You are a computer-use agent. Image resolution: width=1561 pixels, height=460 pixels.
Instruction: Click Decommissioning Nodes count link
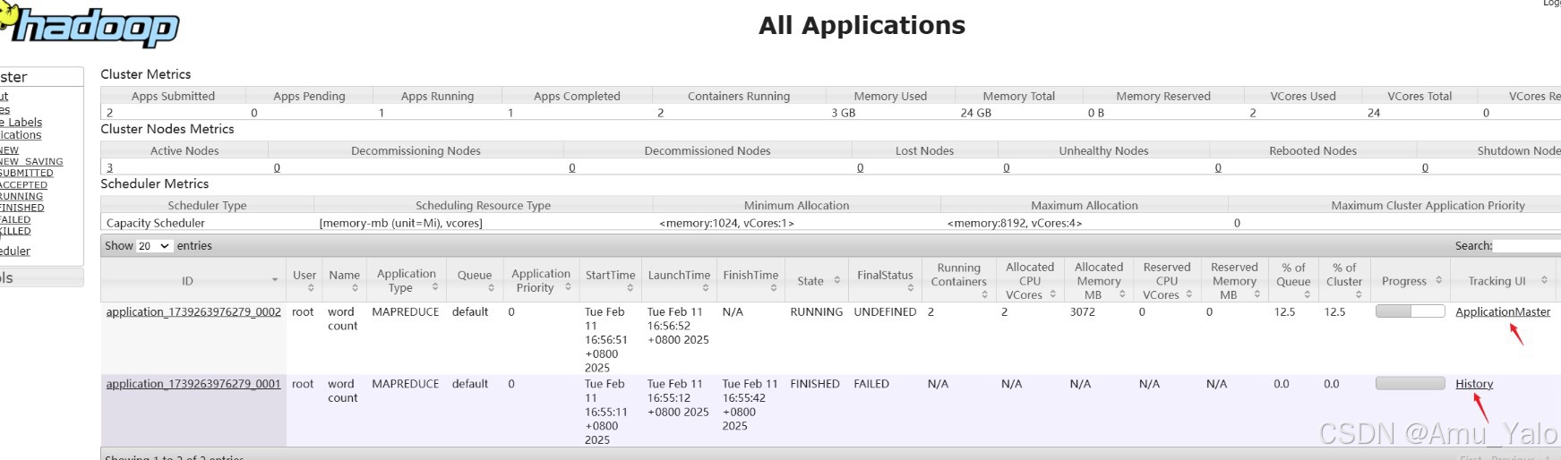(277, 167)
